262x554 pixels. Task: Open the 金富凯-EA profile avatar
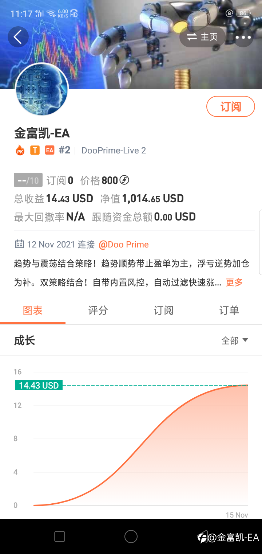coord(42,90)
